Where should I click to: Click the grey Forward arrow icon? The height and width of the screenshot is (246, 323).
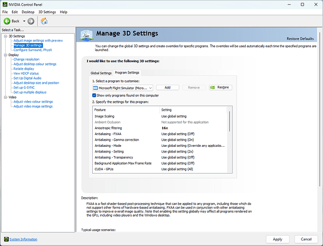point(31,21)
